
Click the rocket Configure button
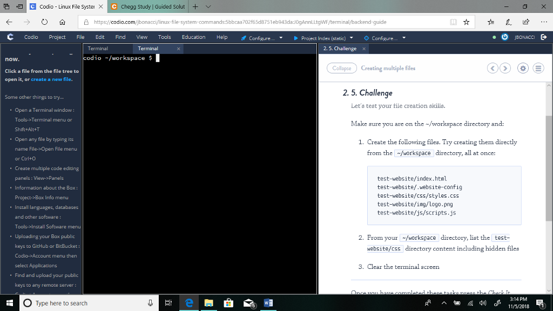[x=258, y=38]
